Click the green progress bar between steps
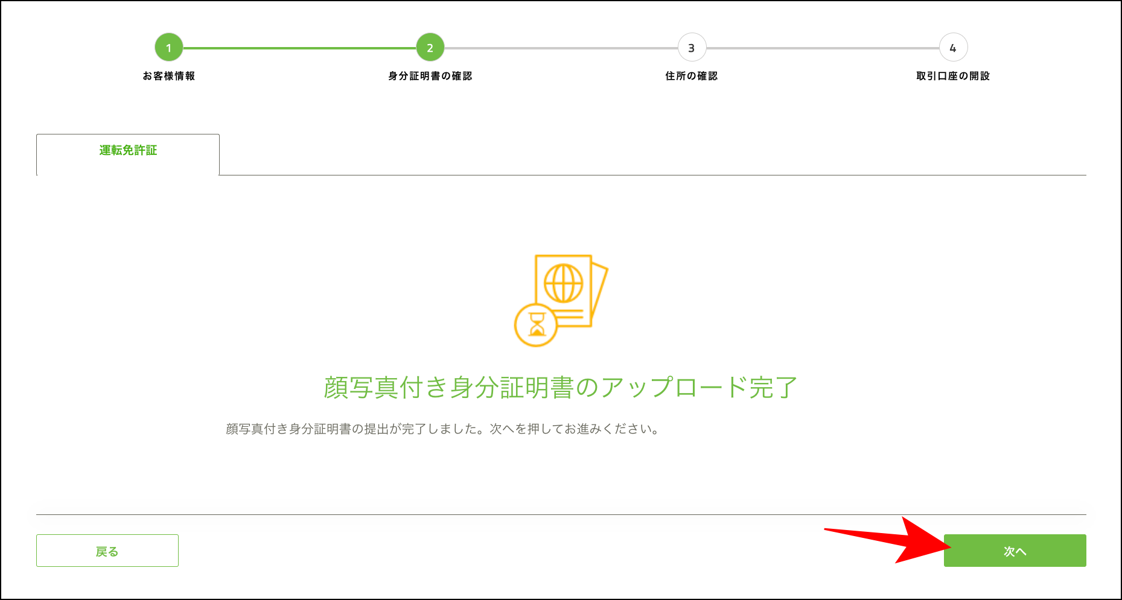This screenshot has height=600, width=1122. (x=299, y=47)
